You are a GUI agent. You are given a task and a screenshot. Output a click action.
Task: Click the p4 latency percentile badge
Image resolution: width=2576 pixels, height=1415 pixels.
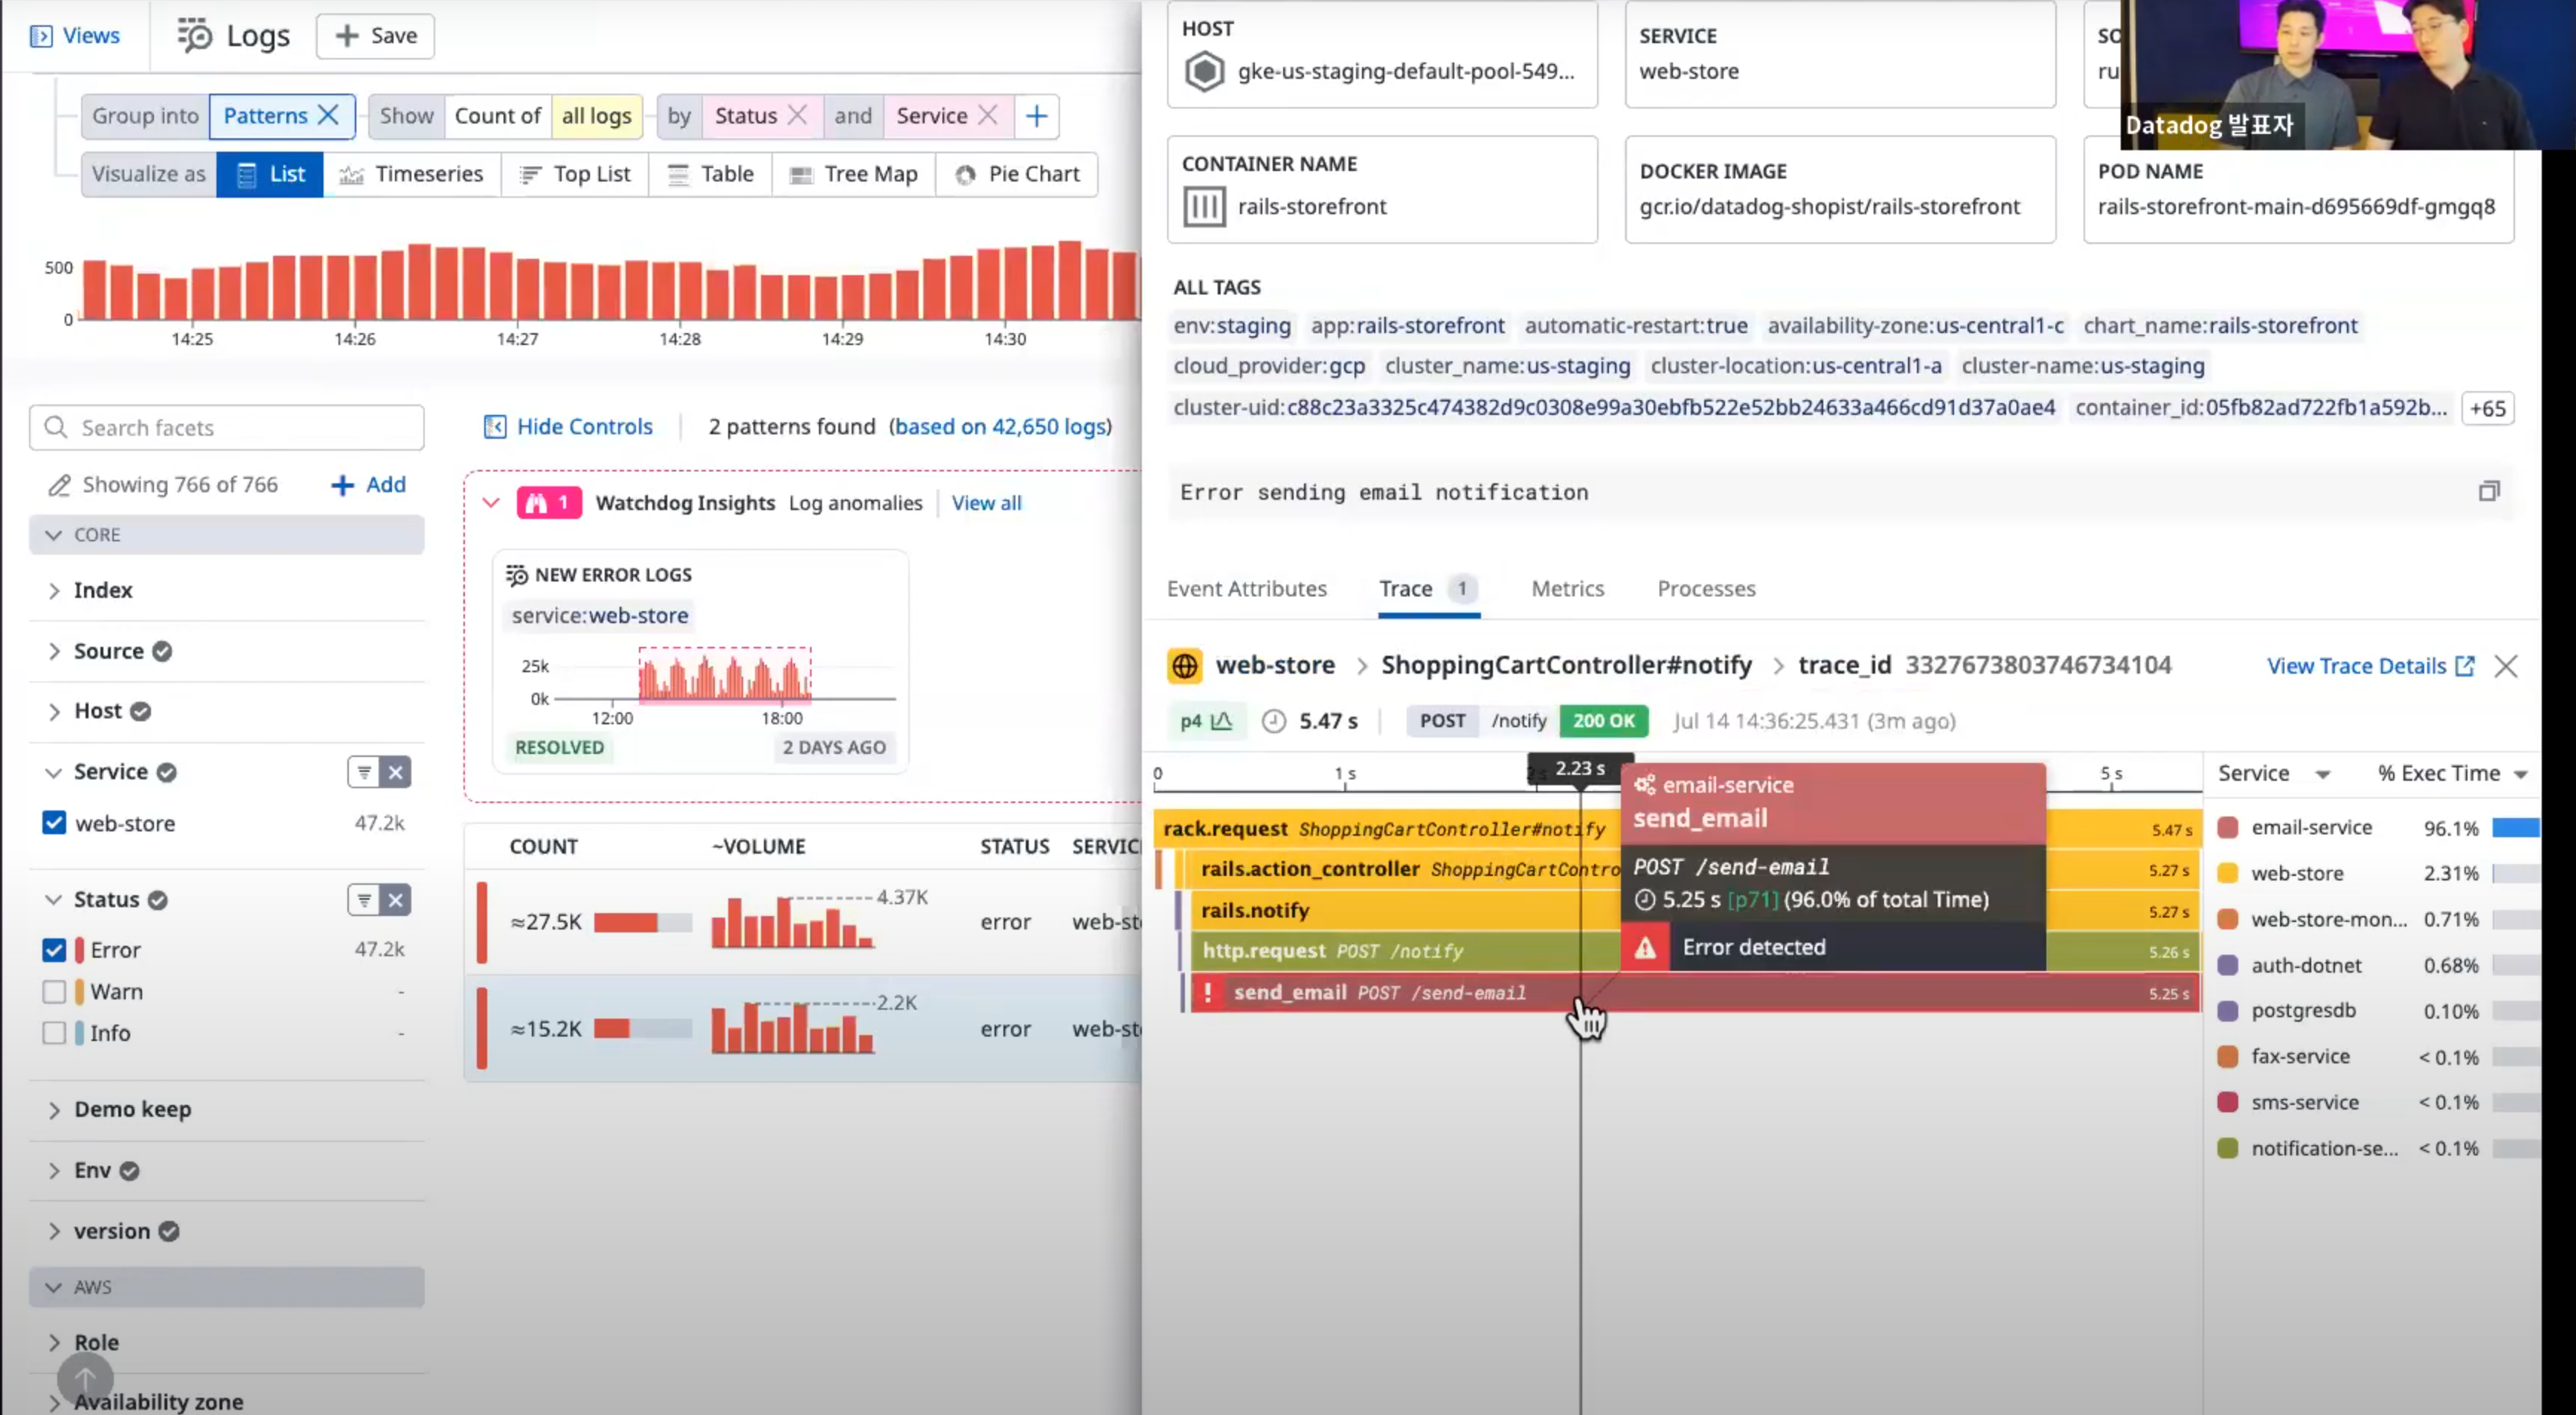coord(1206,721)
